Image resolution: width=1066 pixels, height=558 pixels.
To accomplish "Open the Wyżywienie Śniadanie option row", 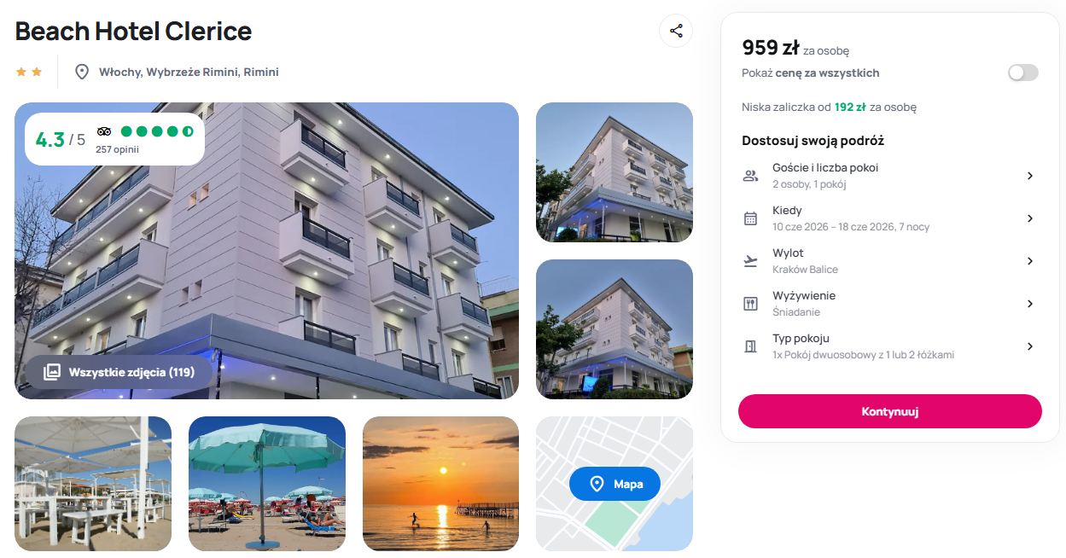I will tap(889, 304).
